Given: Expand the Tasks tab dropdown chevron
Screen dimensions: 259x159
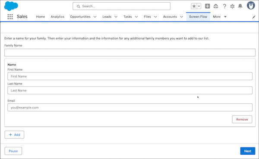Looking at the screenshot, I should (136, 17).
